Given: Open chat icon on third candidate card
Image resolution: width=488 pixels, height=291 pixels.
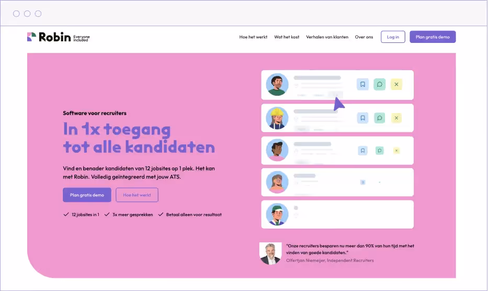Looking at the screenshot, I should pos(379,151).
